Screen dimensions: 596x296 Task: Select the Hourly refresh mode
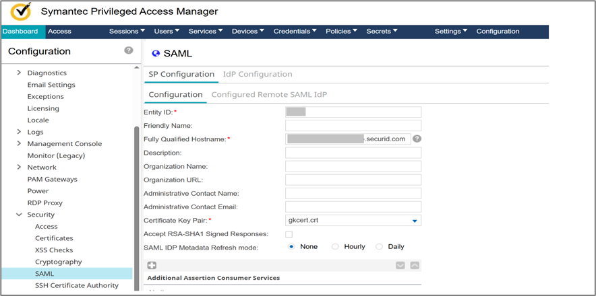pyautogui.click(x=335, y=247)
